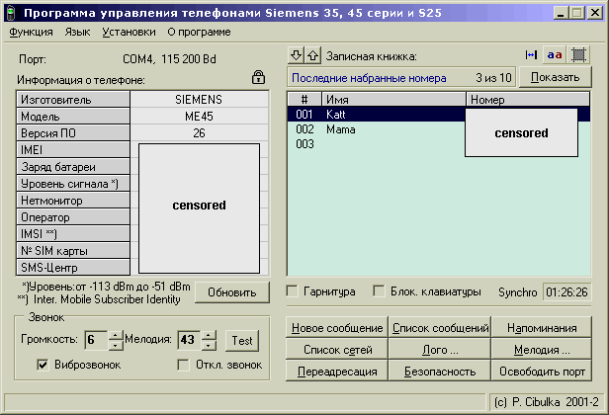
Task: Decrease Мелодия with the down spinner
Action: (209, 345)
